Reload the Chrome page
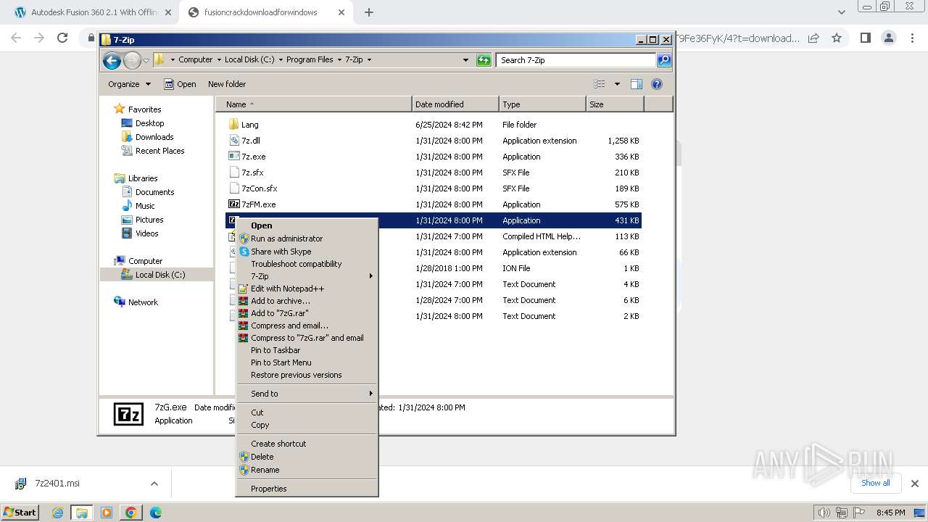 tap(62, 38)
